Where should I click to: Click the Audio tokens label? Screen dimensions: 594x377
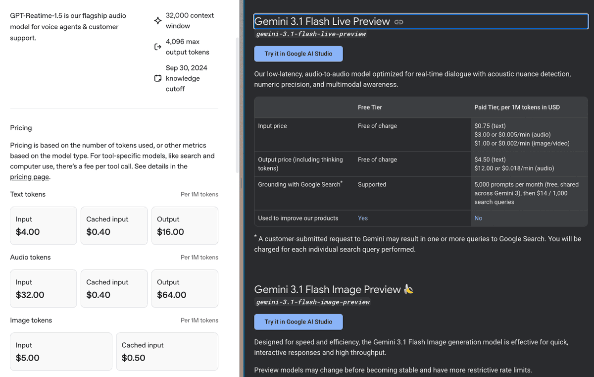point(30,257)
